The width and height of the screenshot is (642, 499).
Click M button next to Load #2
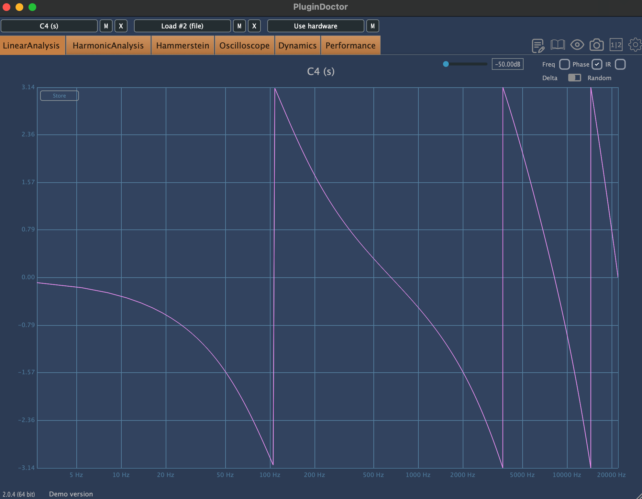(239, 26)
